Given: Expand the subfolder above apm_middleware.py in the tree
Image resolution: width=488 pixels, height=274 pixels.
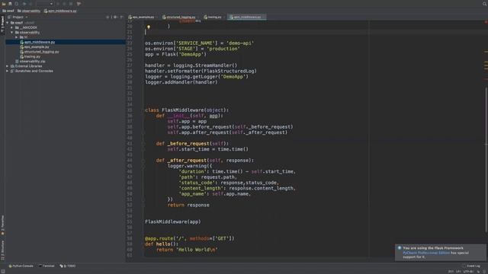Looking at the screenshot, I should coord(17,37).
